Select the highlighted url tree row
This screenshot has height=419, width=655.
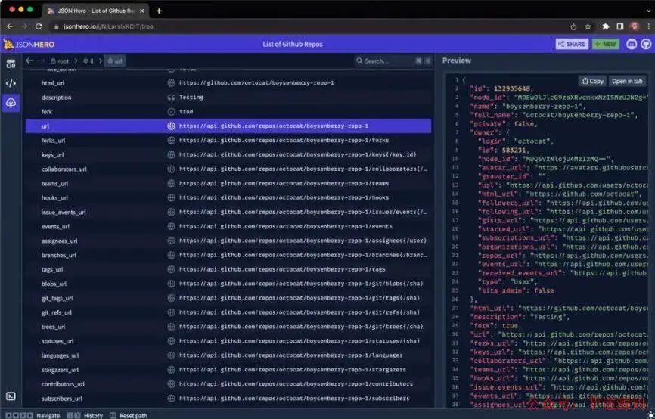(228, 126)
